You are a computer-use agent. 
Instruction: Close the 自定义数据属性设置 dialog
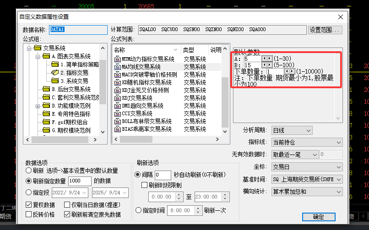tap(341, 17)
